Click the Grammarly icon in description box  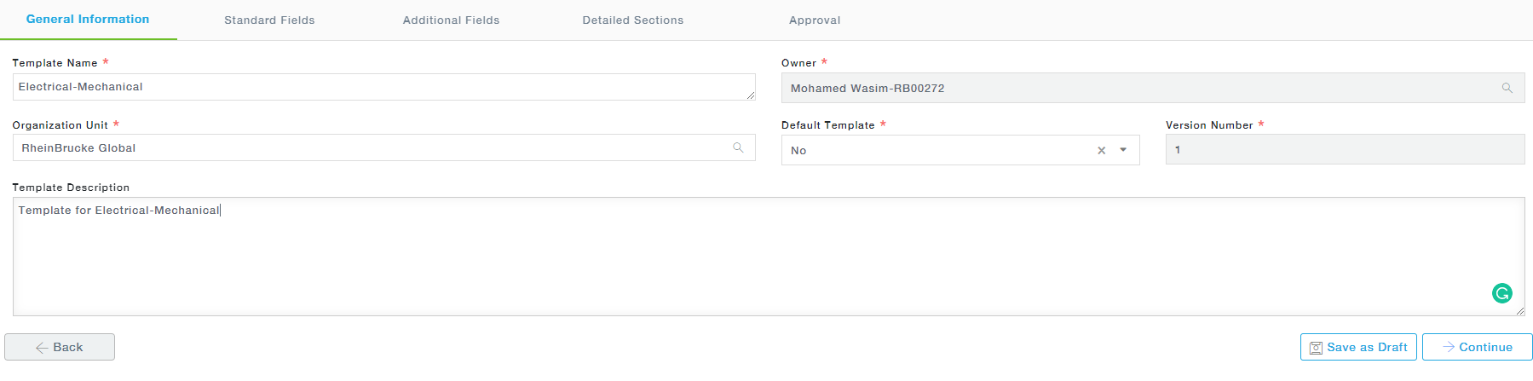click(1501, 293)
